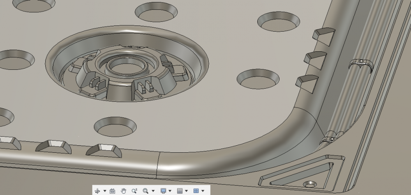Select the triangular pocket in the corner
Viewport: 411px width, 195px height.
point(295,172)
